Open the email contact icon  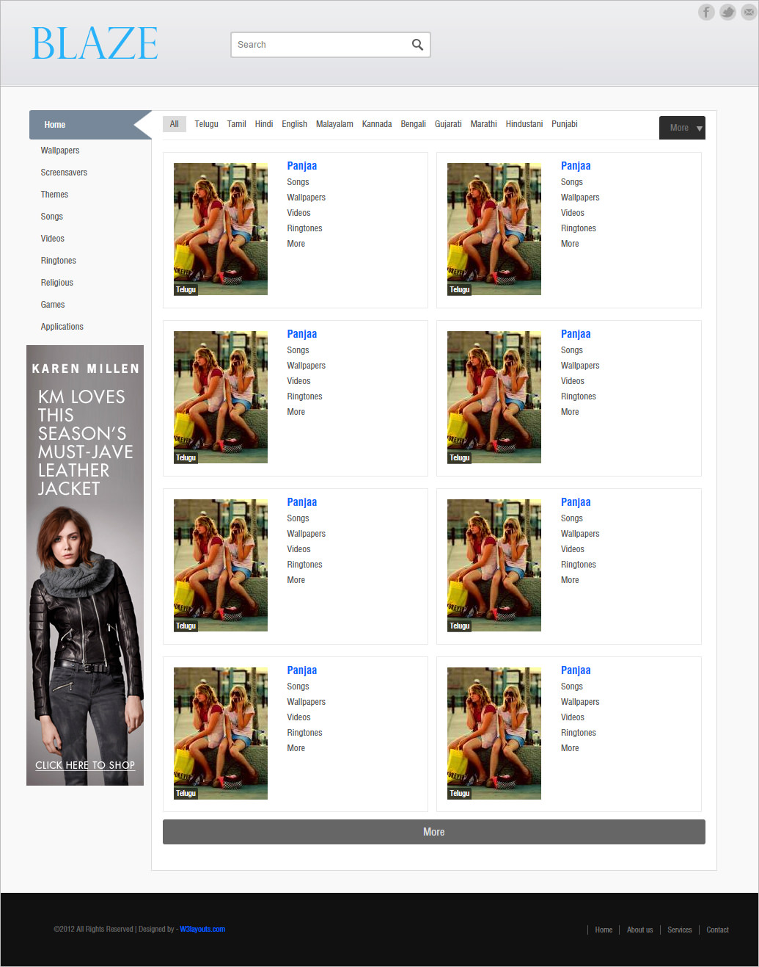(747, 12)
